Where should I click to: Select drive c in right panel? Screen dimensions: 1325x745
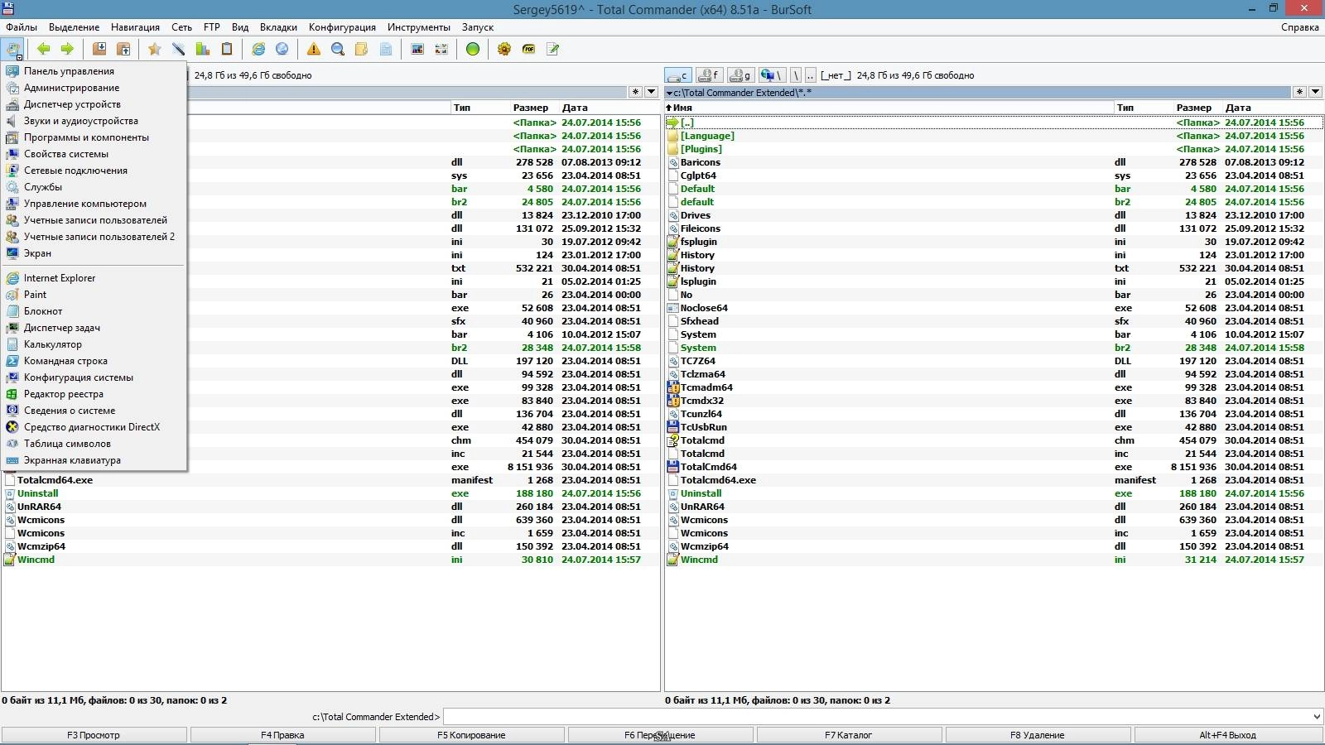point(678,75)
